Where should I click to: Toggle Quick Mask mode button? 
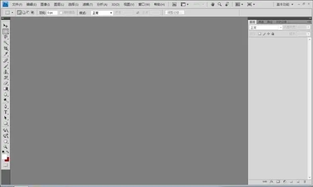coord(6,165)
